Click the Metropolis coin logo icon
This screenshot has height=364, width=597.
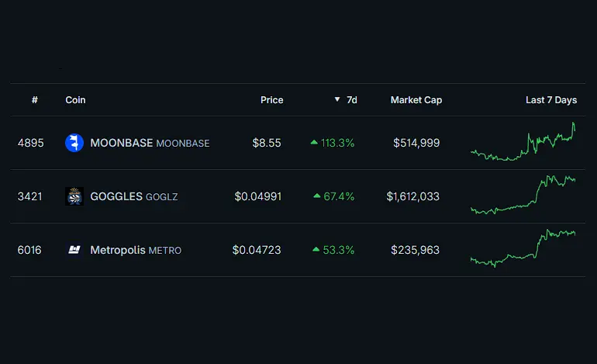74,250
